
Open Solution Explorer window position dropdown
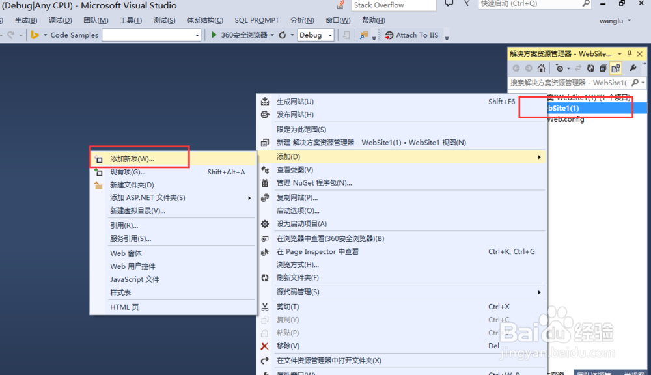click(620, 54)
